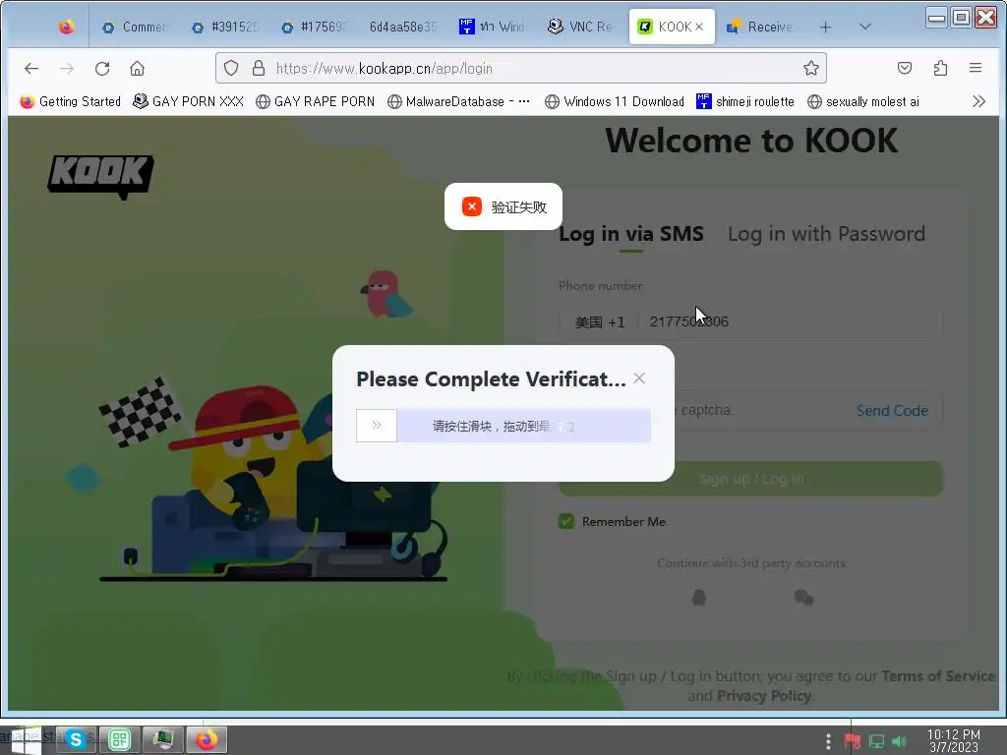Open the Extensions puzzle icon
The height and width of the screenshot is (755, 1007).
(x=940, y=68)
